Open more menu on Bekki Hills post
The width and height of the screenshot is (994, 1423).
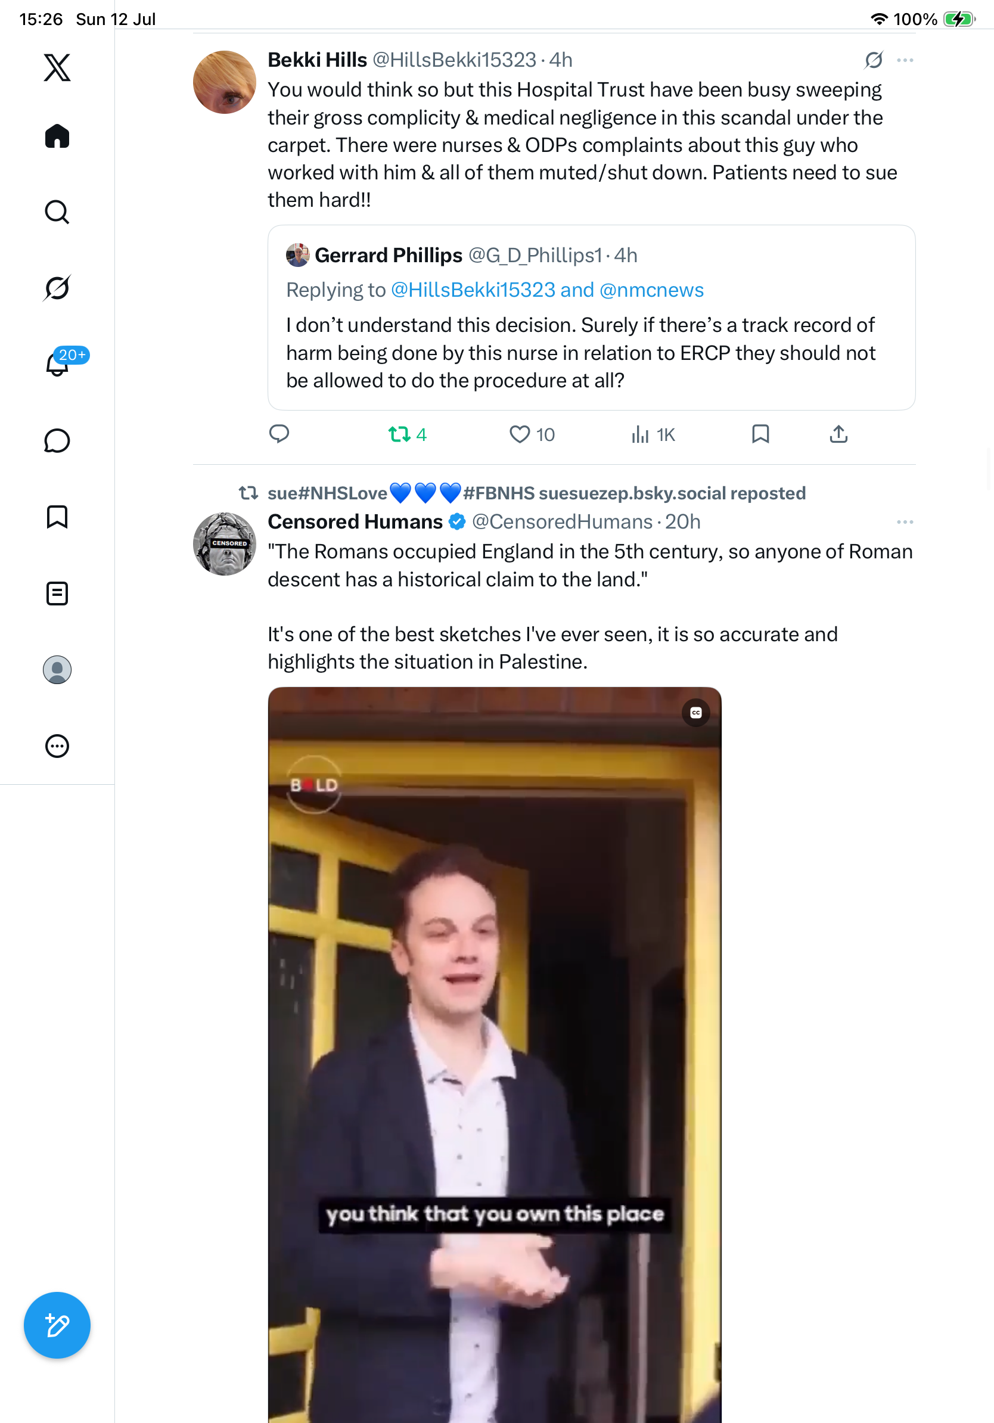(x=905, y=60)
